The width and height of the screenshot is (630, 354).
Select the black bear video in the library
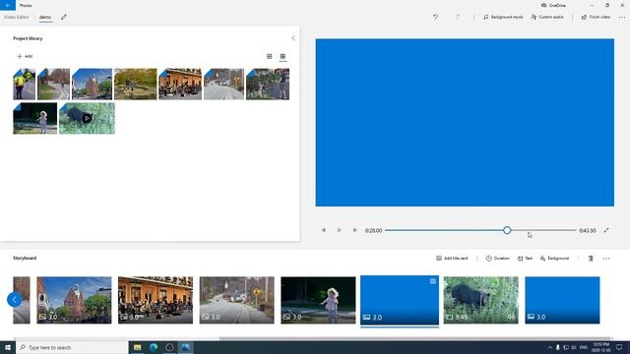coord(87,118)
